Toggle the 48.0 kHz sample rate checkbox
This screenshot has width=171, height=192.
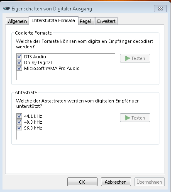tap(19, 122)
